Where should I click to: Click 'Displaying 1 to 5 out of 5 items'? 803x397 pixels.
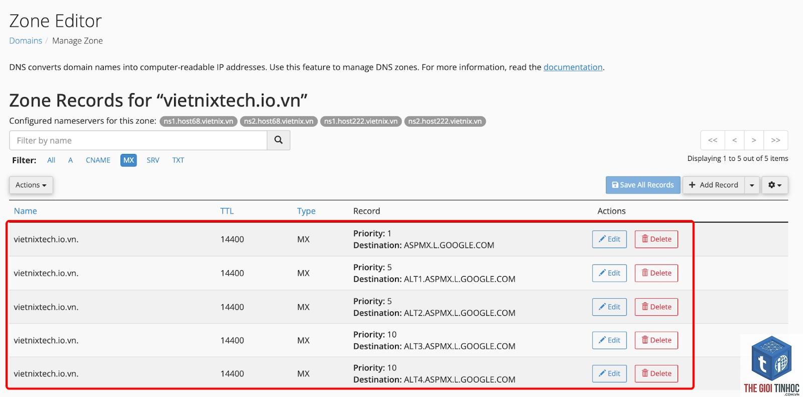(x=738, y=158)
